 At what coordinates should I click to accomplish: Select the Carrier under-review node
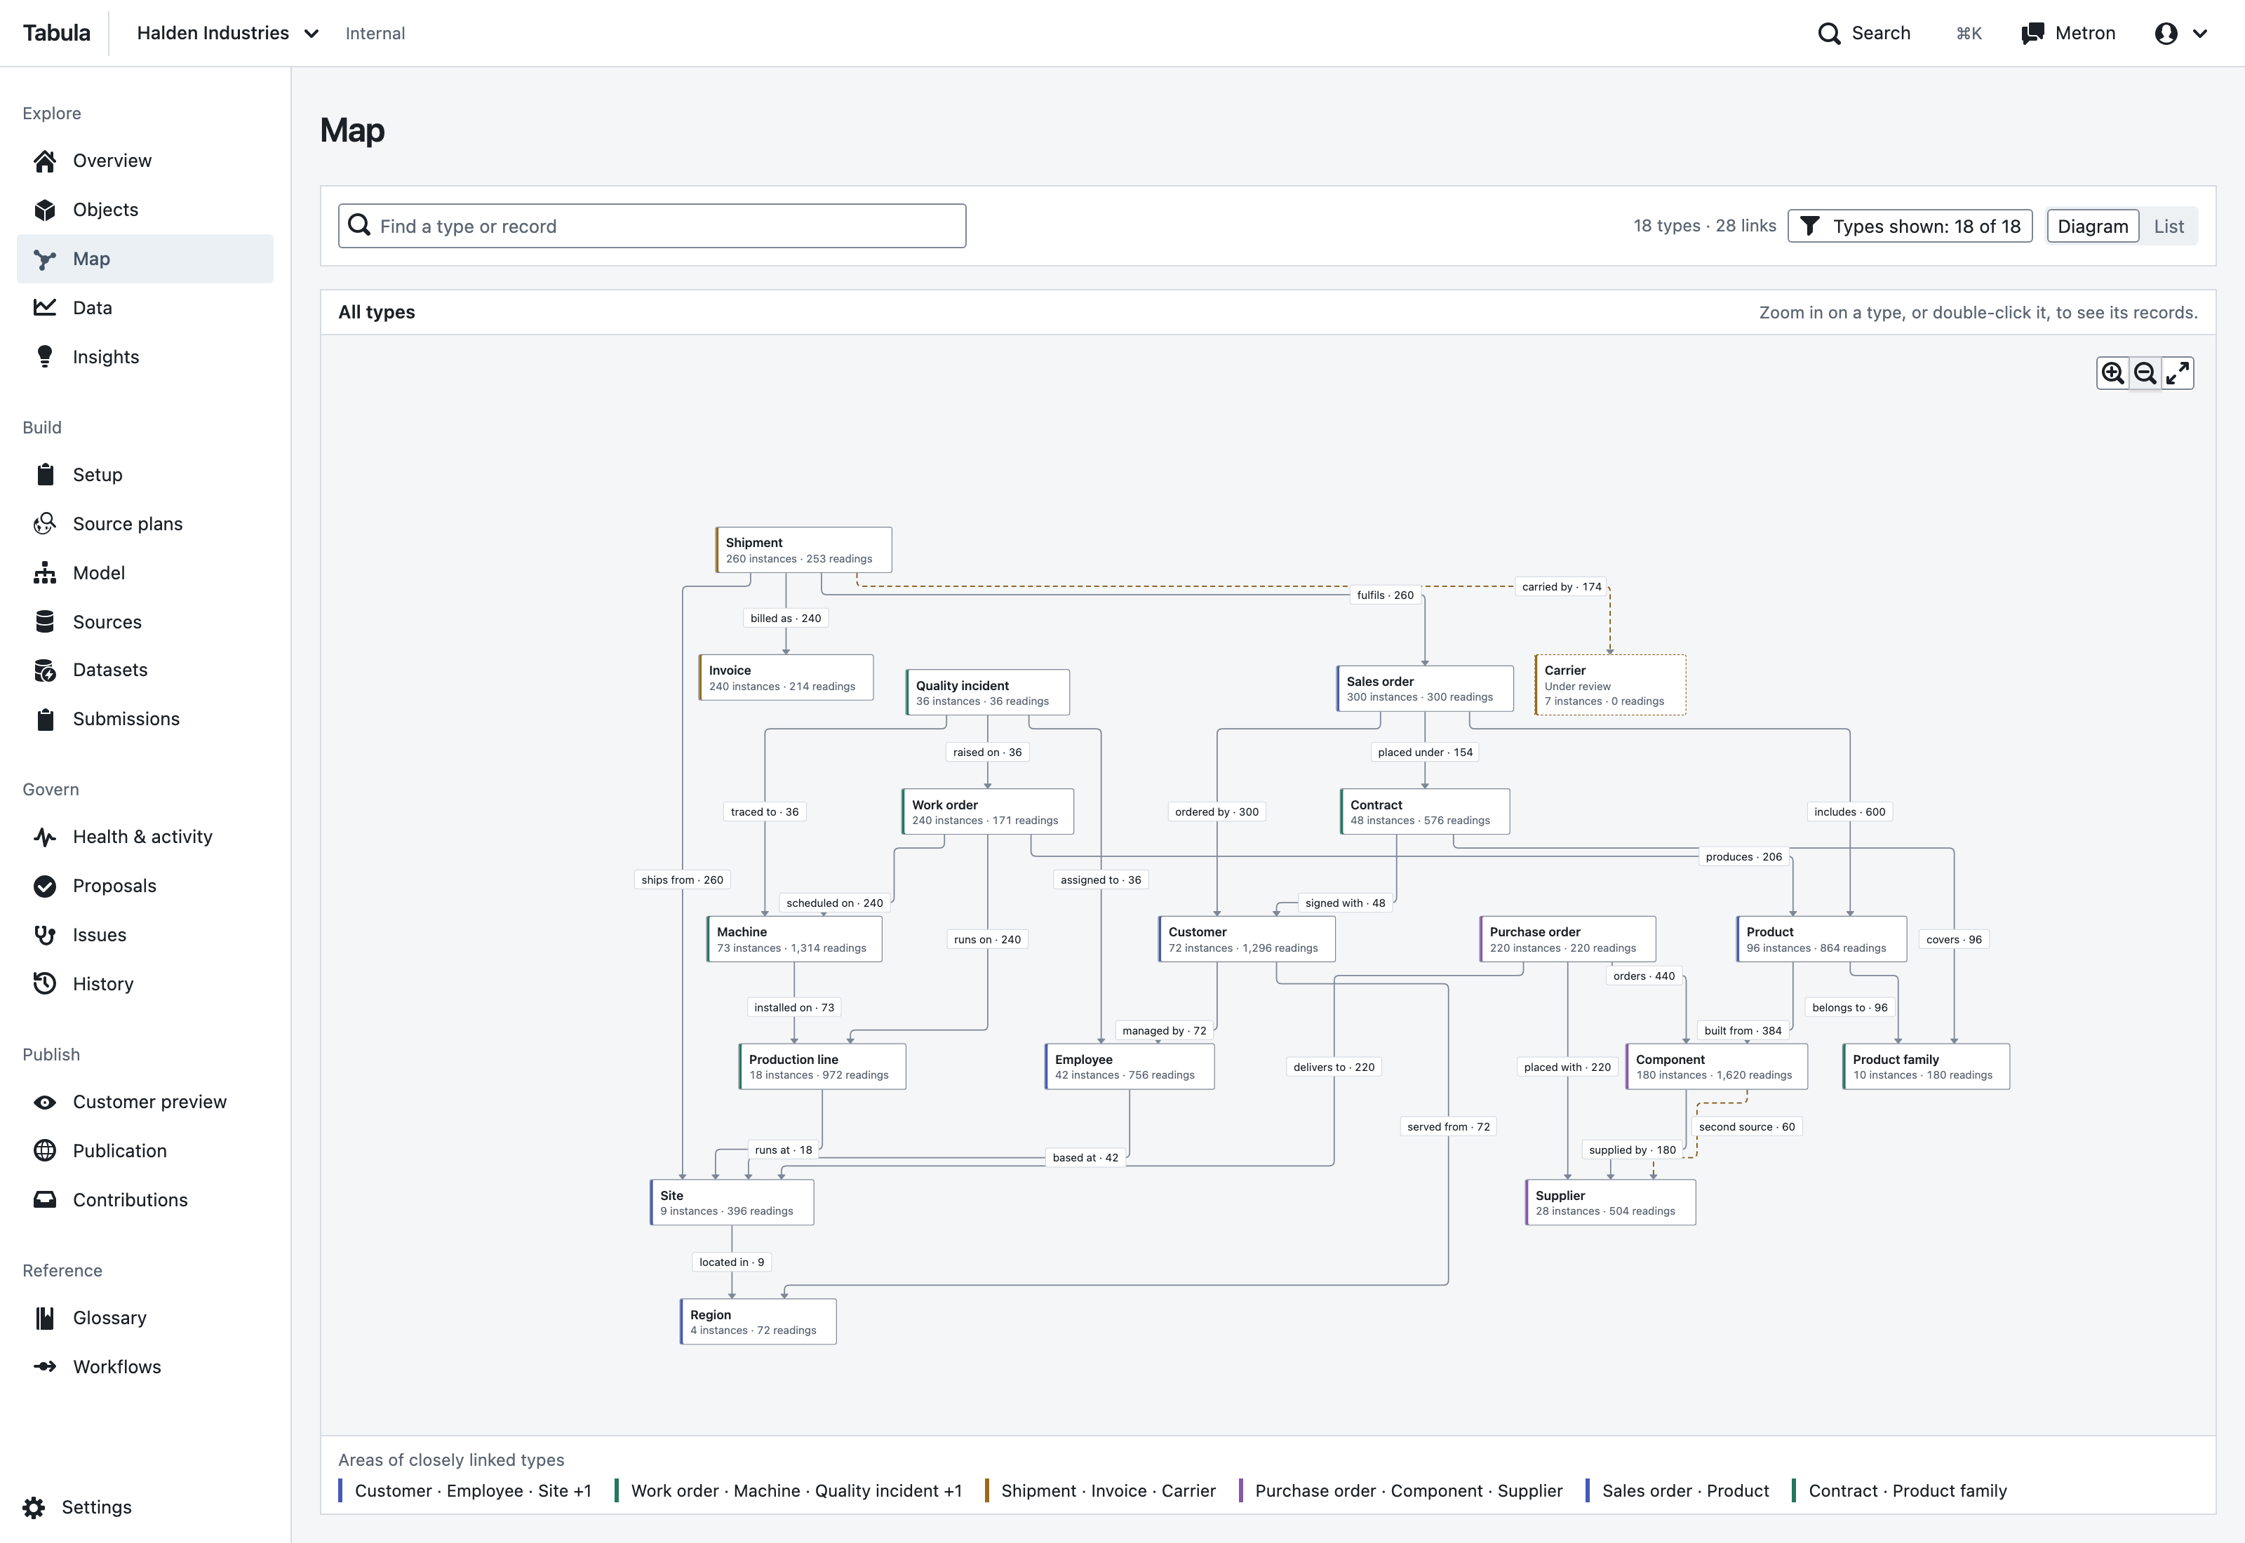coord(1610,685)
